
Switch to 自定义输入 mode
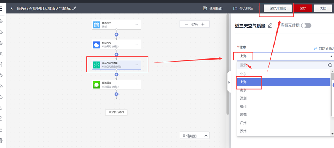tap(324, 48)
